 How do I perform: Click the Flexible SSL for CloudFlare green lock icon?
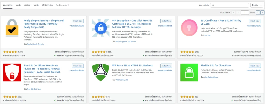[x=189, y=73]
